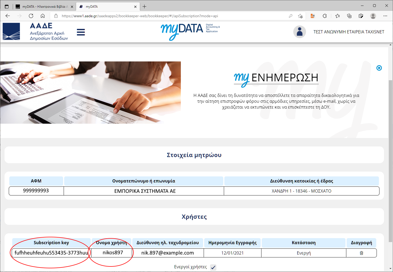This screenshot has height=272, width=393.
Task: Open browser settings and more menu
Action: pos(385,16)
